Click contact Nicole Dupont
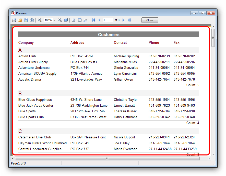This screenshot has height=176, width=226. (124, 137)
